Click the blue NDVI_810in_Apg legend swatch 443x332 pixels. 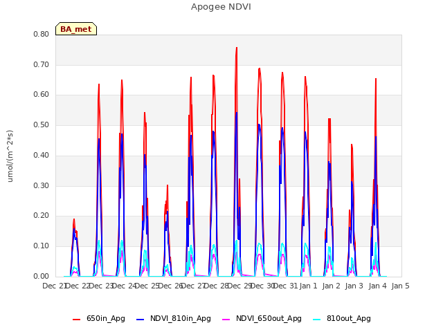pos(140,320)
